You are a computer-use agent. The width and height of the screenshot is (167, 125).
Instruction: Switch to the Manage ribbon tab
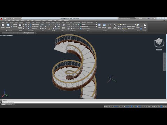point(48,22)
